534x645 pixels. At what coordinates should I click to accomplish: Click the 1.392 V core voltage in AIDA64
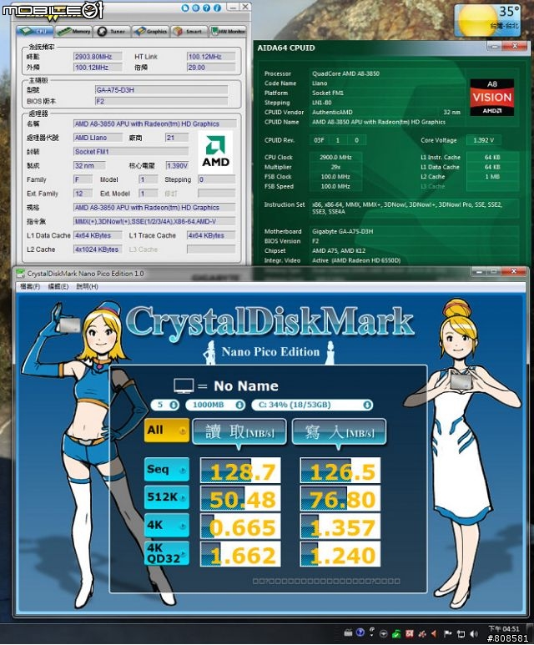(x=483, y=140)
